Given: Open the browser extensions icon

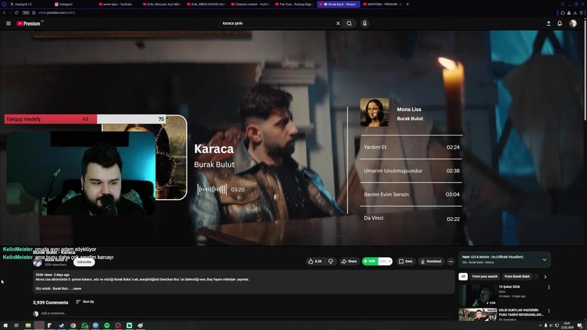Looking at the screenshot, I should [563, 13].
